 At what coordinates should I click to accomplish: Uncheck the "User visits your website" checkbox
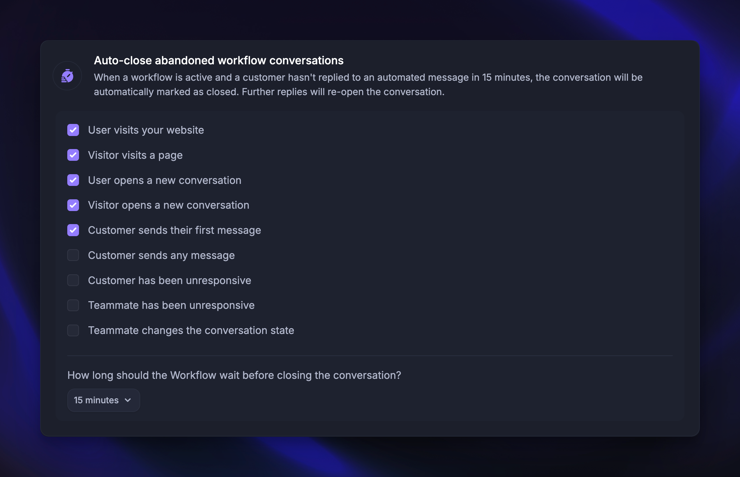click(73, 130)
